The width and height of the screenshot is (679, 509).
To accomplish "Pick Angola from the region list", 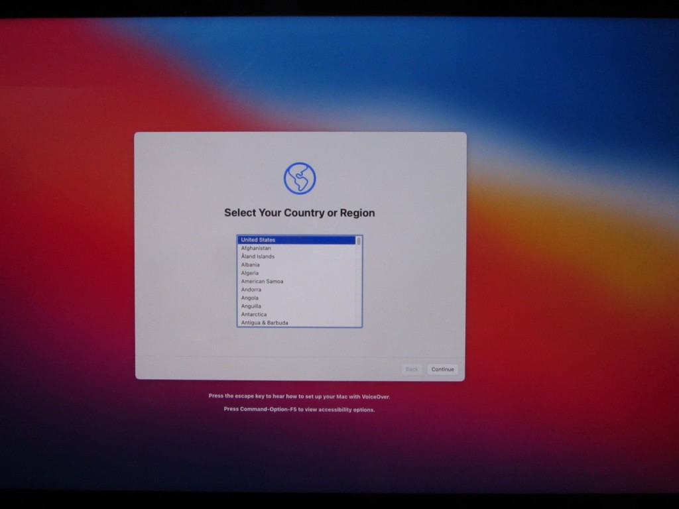I will click(296, 298).
